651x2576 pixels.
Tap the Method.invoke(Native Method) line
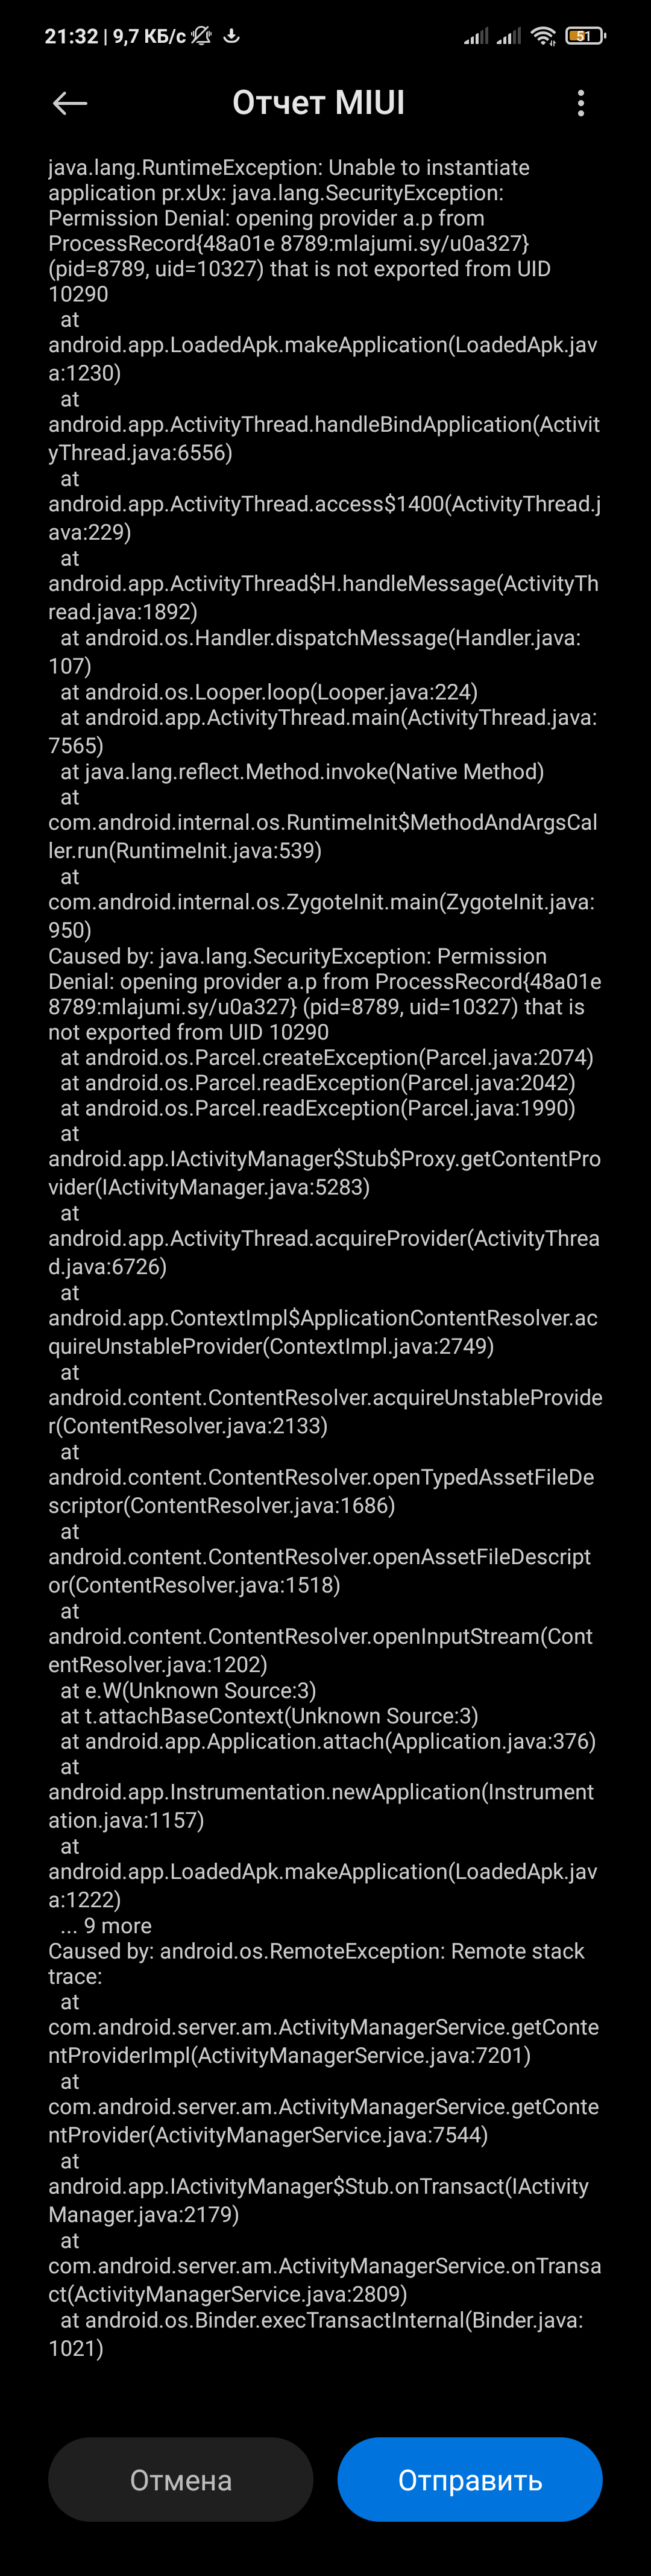click(x=302, y=771)
